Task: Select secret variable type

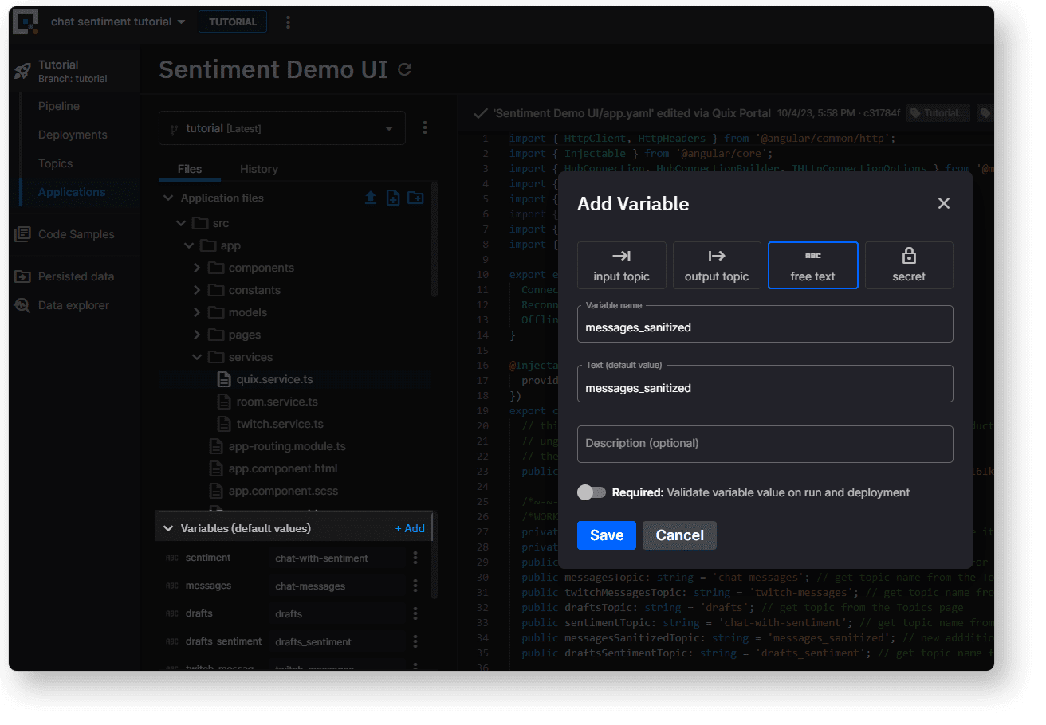Action: [909, 265]
